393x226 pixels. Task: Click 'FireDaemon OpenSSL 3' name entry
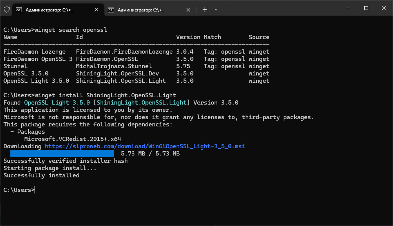[x=38, y=59]
